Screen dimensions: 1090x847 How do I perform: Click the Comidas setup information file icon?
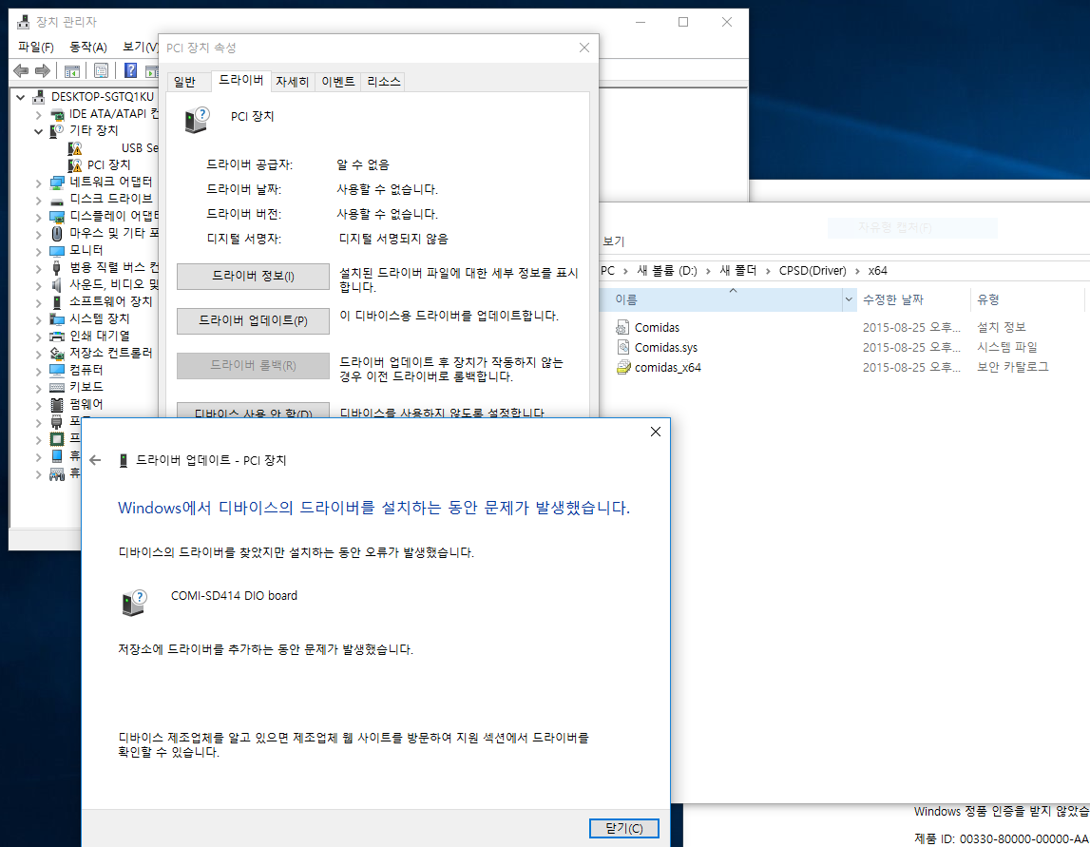click(622, 328)
